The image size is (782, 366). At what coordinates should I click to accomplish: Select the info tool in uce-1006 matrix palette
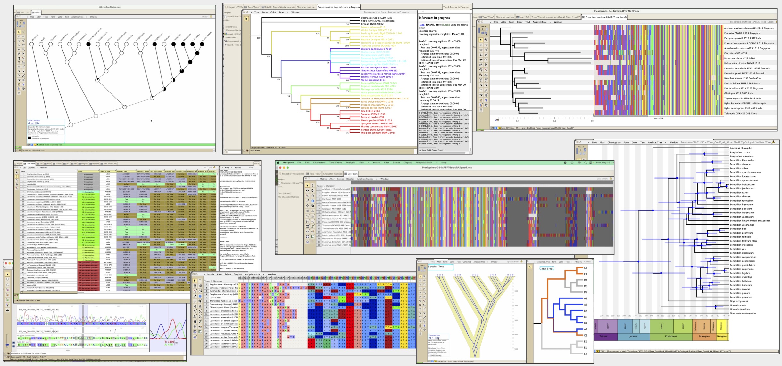point(312,201)
